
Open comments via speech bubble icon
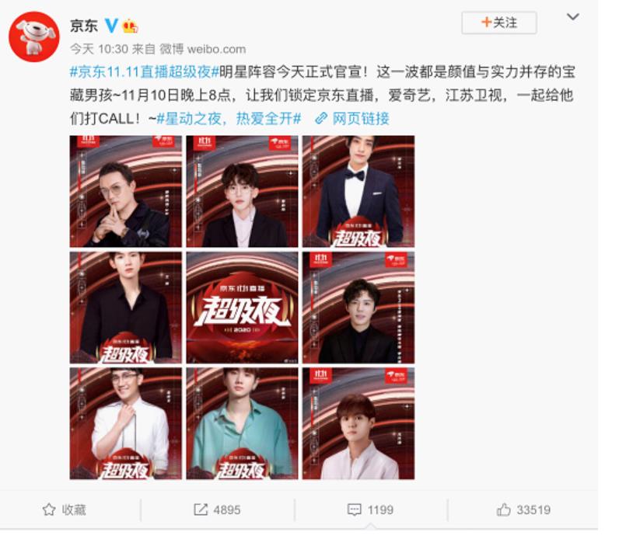tap(354, 509)
